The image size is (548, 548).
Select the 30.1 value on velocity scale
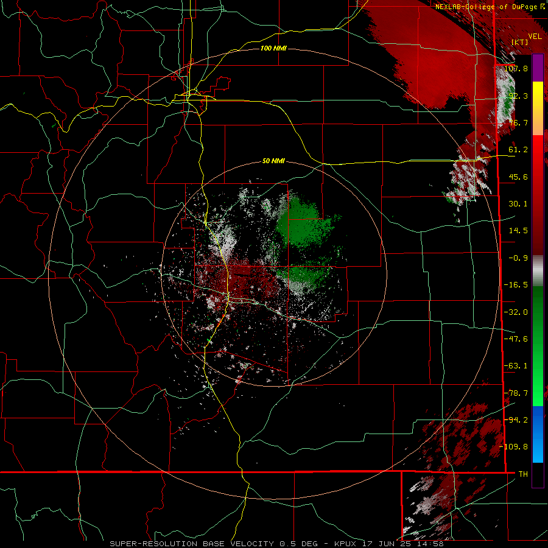tap(518, 204)
